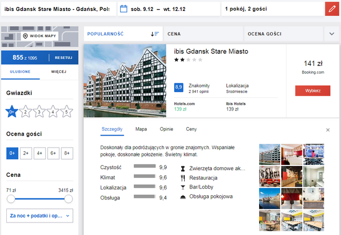Switch to the Ceny tab
Screen dimensions: 341x235
[x=191, y=129]
